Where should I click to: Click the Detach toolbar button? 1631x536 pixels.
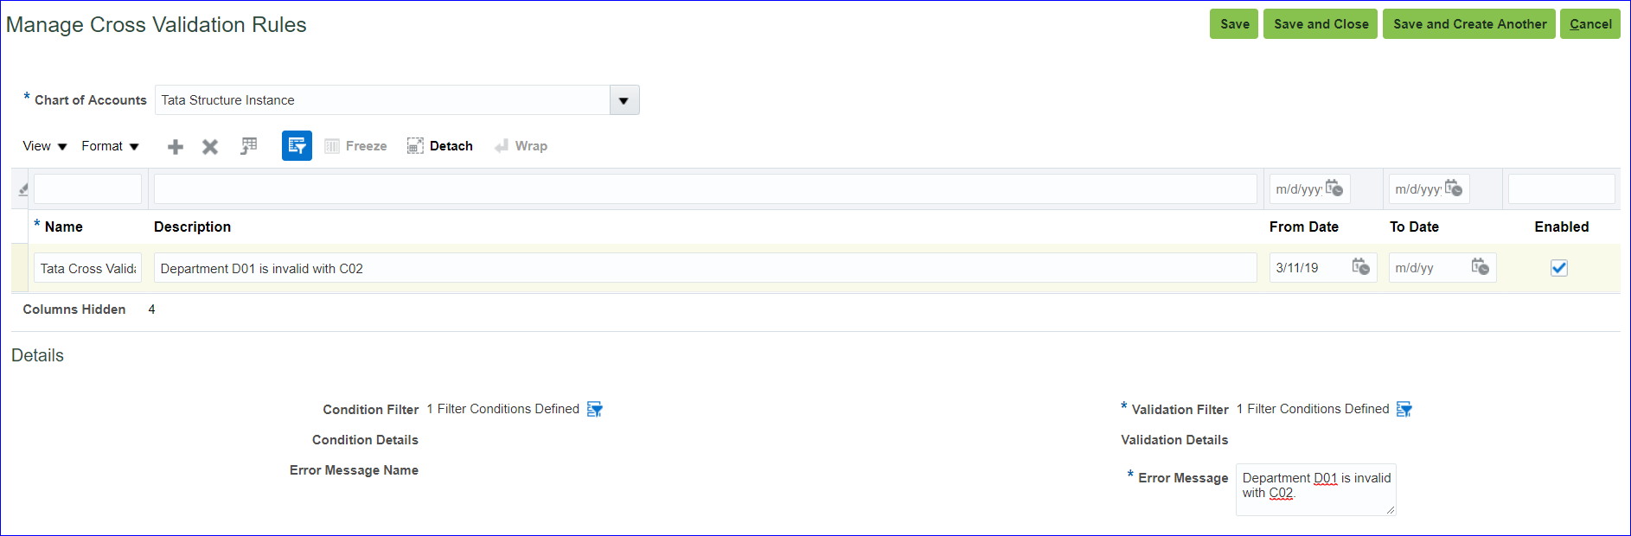[440, 146]
